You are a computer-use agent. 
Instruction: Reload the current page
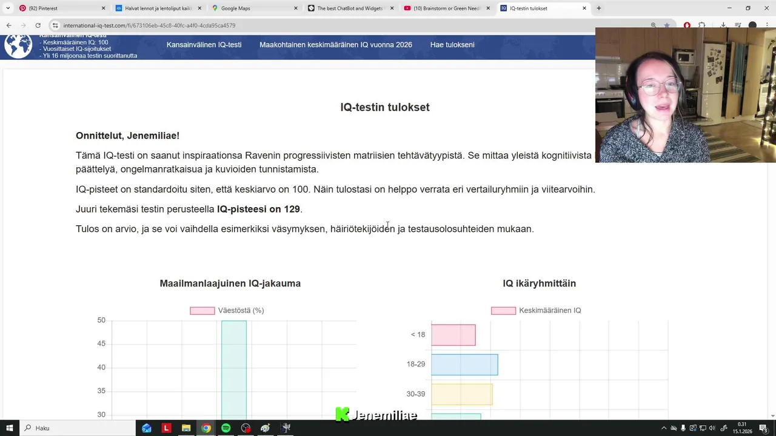coord(38,25)
